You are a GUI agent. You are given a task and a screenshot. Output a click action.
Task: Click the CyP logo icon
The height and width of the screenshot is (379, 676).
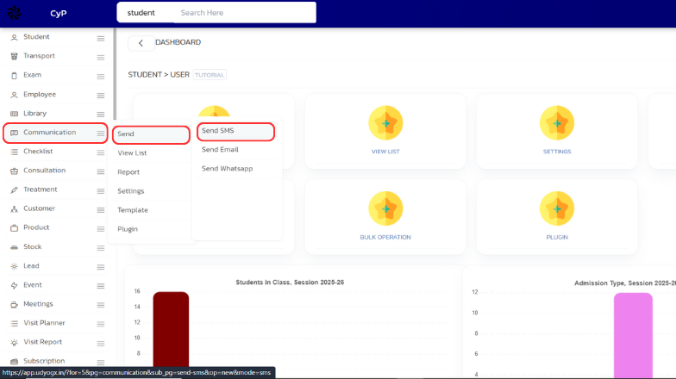(x=16, y=13)
